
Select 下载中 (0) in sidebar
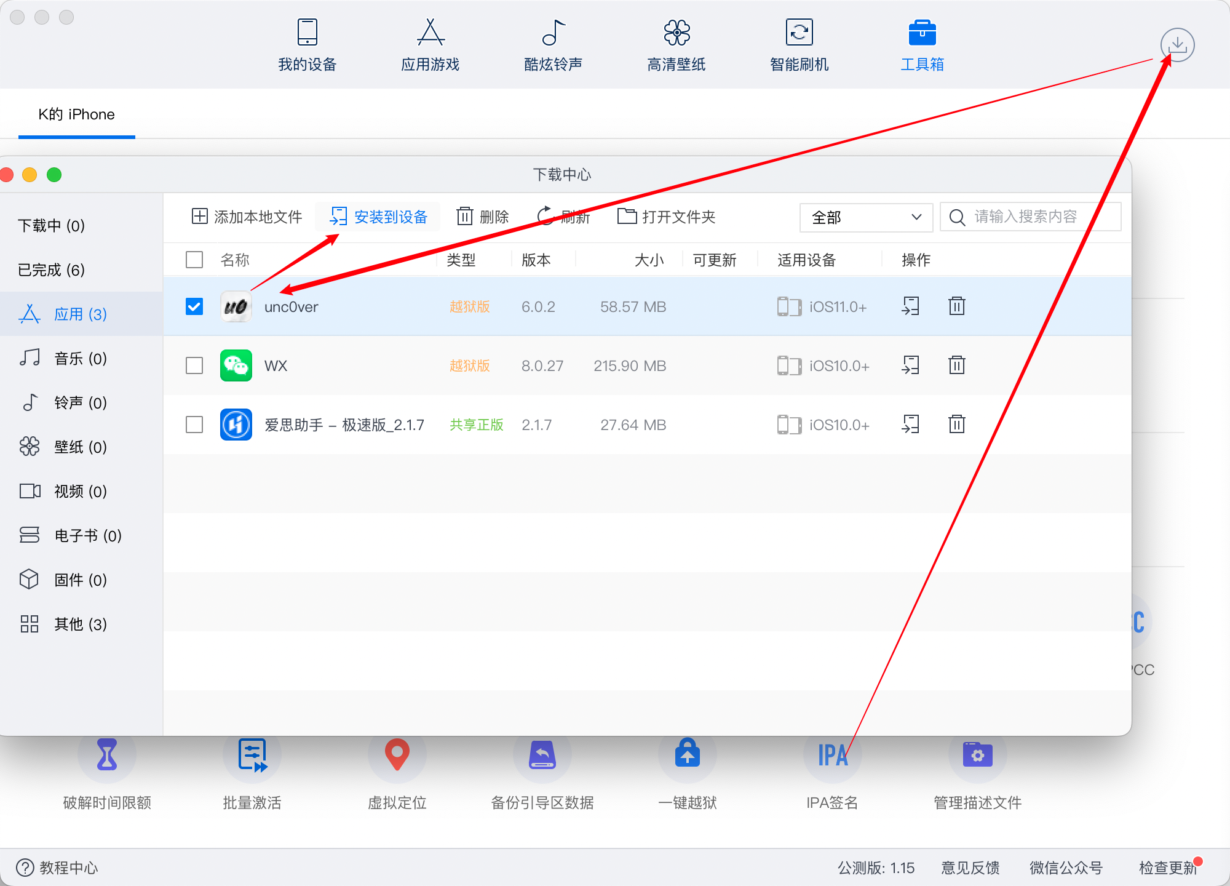click(x=52, y=226)
